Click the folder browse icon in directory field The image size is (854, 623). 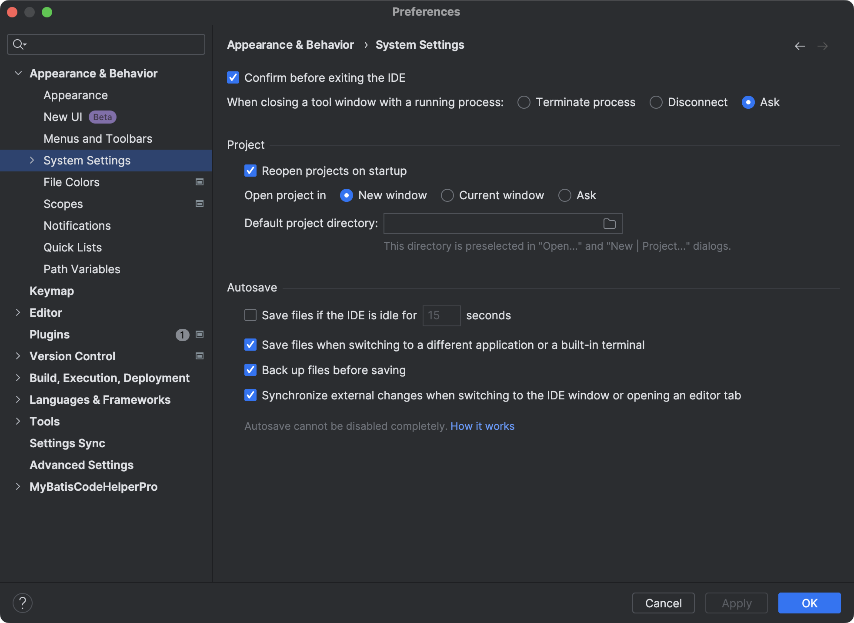pos(609,224)
